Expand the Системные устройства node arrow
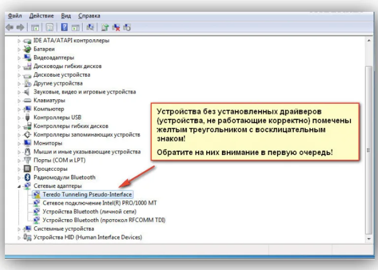This screenshot has width=378, height=270. point(19,229)
